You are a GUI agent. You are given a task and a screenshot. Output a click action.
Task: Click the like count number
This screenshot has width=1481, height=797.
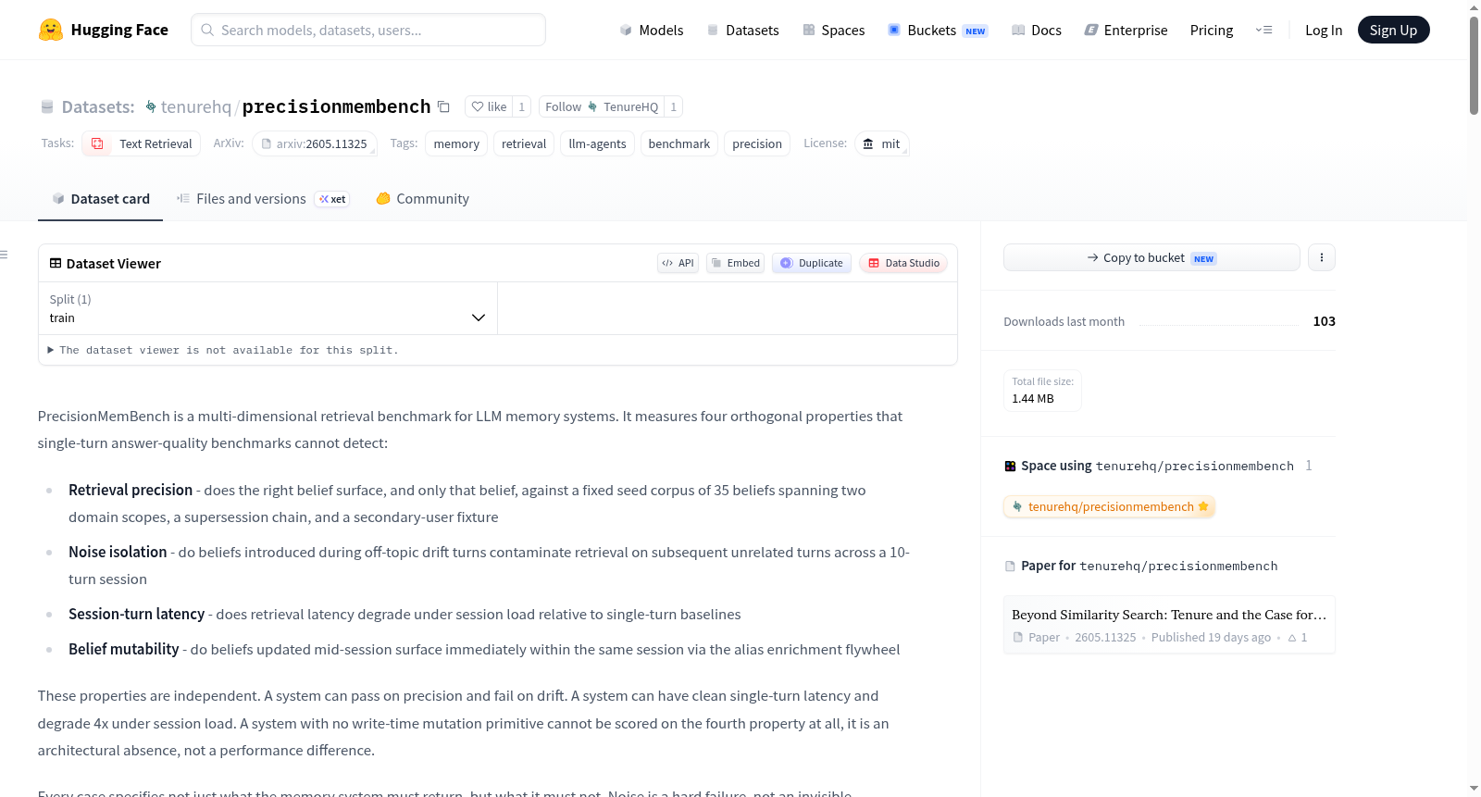click(x=522, y=106)
